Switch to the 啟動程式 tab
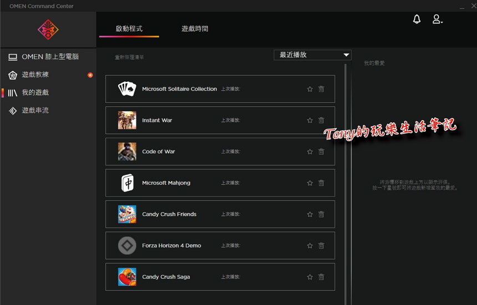The image size is (477, 305). pos(129,29)
